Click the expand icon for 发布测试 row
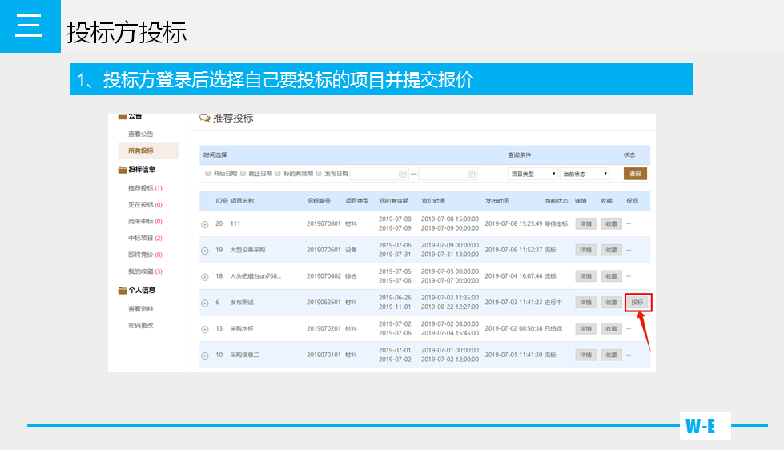 (x=205, y=303)
